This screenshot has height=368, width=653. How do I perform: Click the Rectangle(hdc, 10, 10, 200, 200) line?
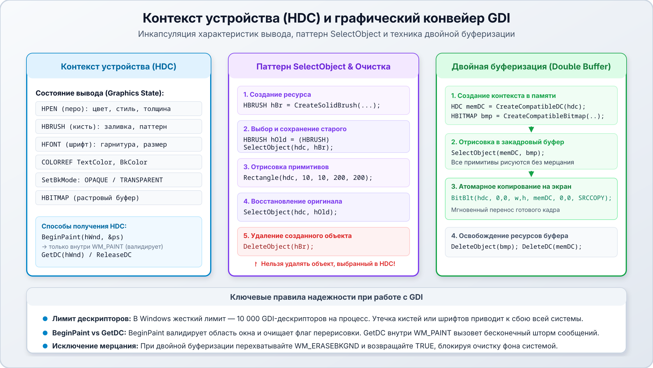point(308,177)
